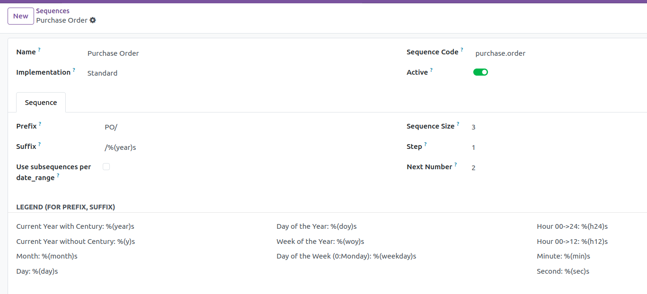
Task: Click the New button
Action: coord(21,16)
